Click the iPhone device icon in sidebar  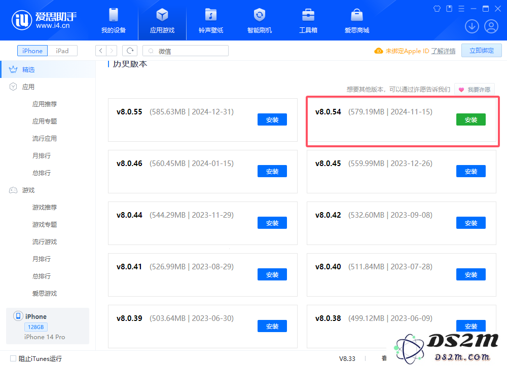pos(18,316)
